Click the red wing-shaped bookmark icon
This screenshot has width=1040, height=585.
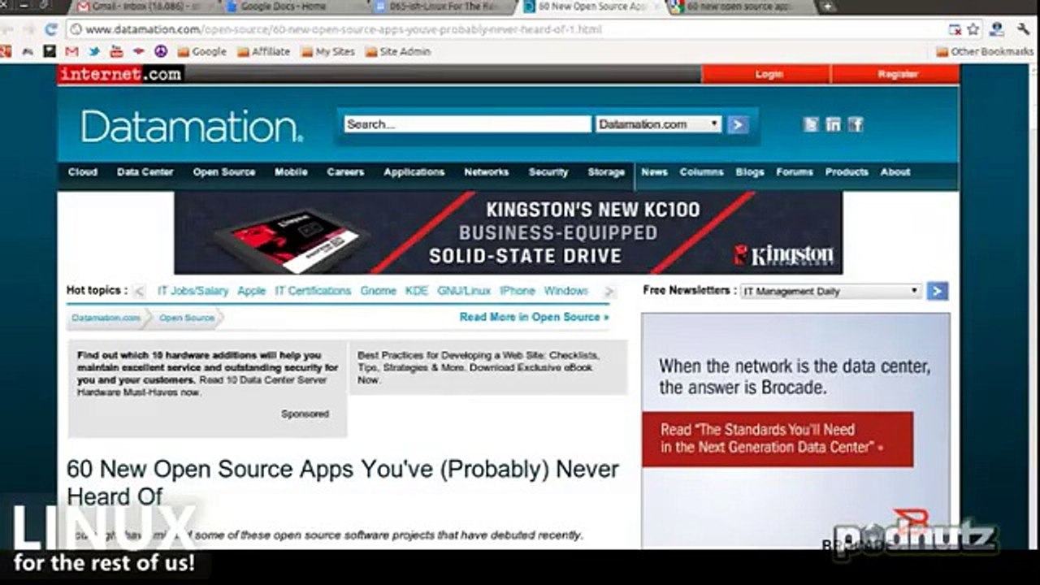[138, 51]
